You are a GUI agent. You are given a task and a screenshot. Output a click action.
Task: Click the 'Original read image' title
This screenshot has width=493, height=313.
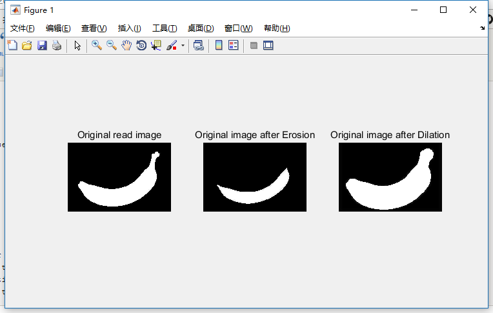[x=119, y=135]
